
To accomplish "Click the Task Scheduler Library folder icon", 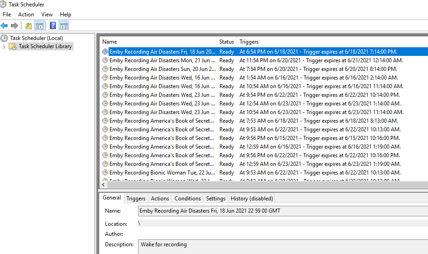I will tap(13, 46).
